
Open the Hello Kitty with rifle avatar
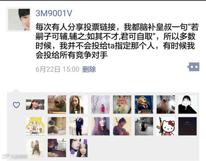coord(166,126)
